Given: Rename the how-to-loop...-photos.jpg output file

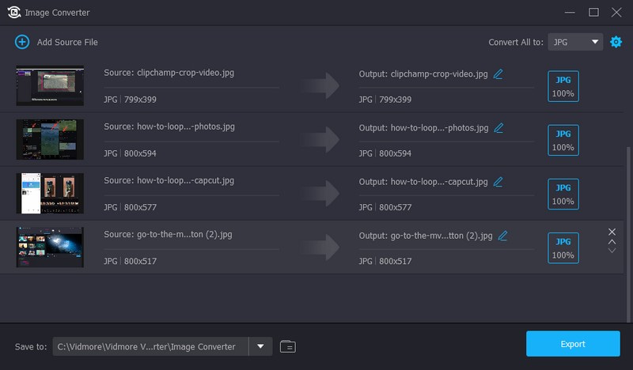Looking at the screenshot, I should (498, 127).
